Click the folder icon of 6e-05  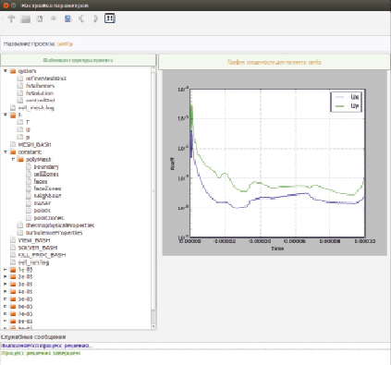[x=13, y=307]
